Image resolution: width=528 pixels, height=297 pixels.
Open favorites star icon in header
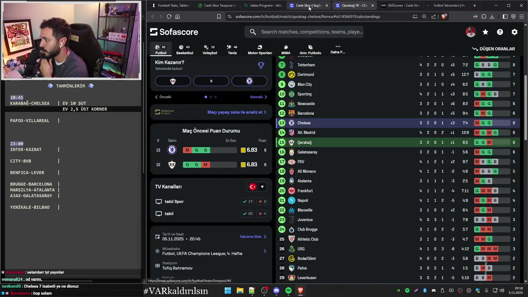[x=486, y=32]
